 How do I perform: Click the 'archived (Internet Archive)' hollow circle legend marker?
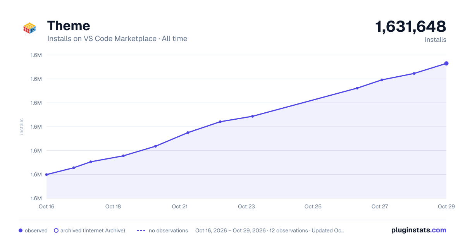point(56,230)
